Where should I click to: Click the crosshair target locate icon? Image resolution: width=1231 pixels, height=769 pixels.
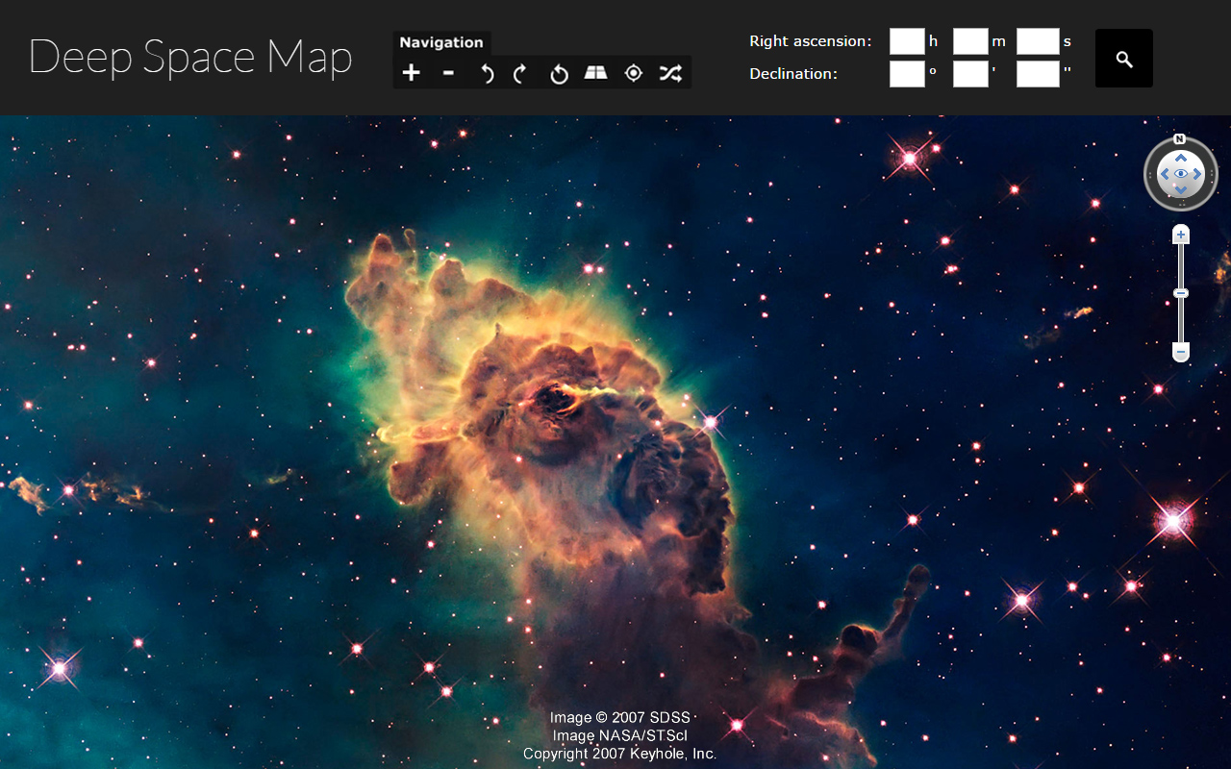(x=633, y=73)
